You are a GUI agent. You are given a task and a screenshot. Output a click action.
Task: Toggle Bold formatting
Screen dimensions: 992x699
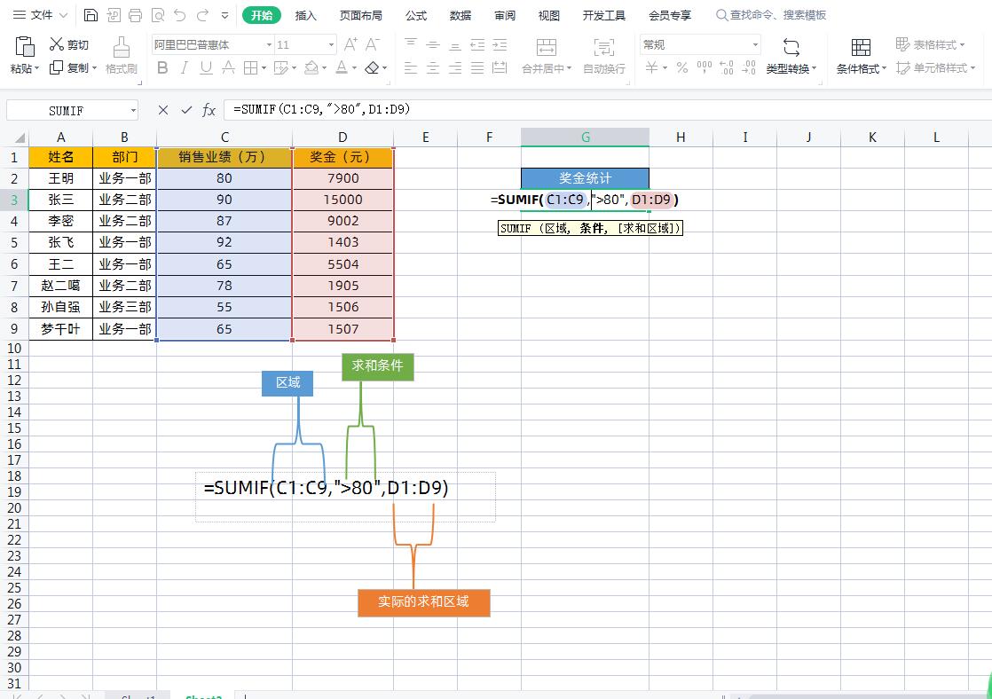click(x=162, y=67)
